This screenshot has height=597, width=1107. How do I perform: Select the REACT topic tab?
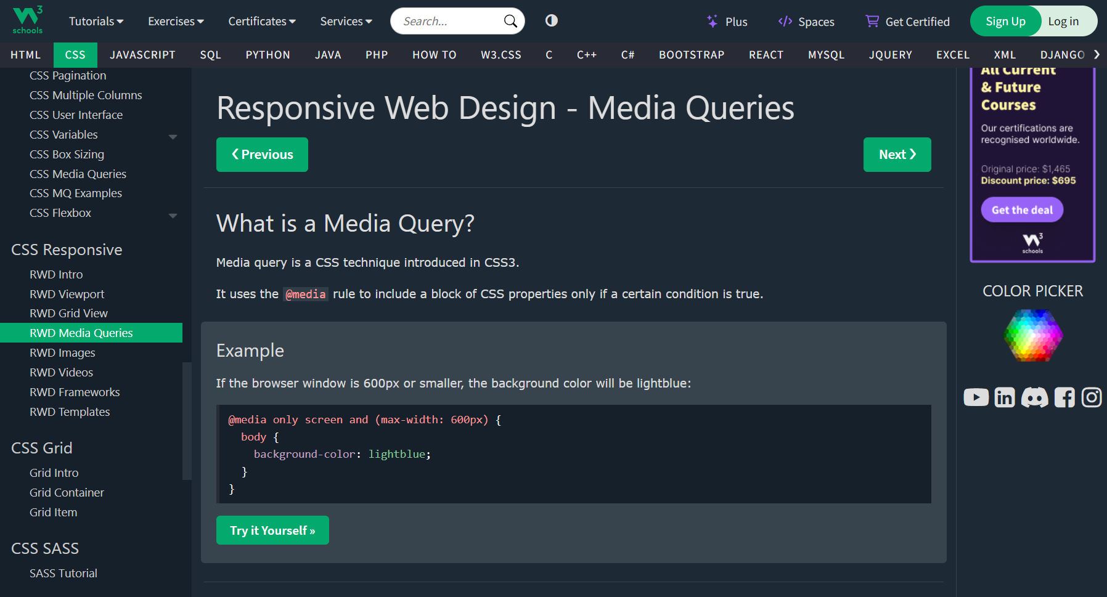coord(766,55)
